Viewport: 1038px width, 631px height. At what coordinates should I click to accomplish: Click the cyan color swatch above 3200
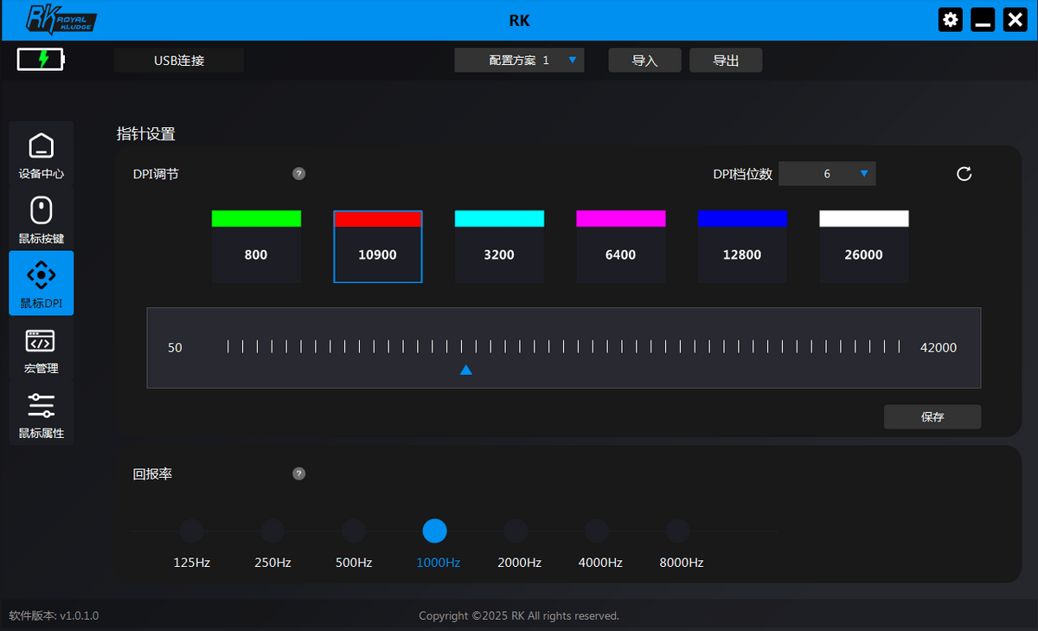(x=499, y=218)
